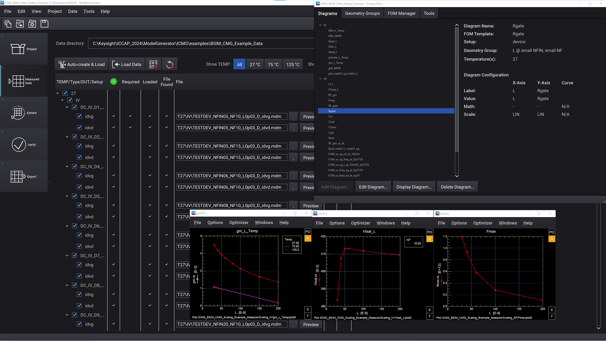Image resolution: width=606 pixels, height=341 pixels.
Task: Collapse the DC_IV_D4 node
Action: (x=67, y=166)
